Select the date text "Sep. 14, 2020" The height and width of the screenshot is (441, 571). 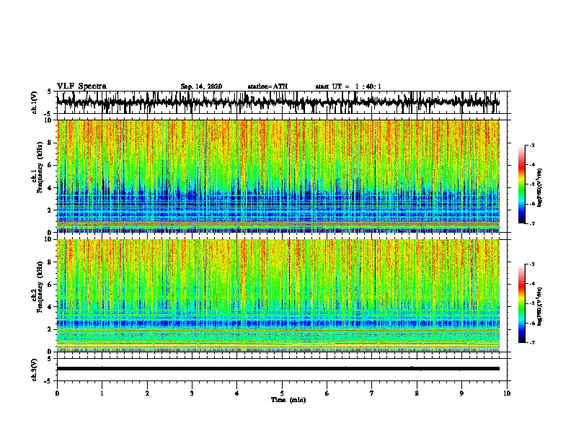click(201, 86)
